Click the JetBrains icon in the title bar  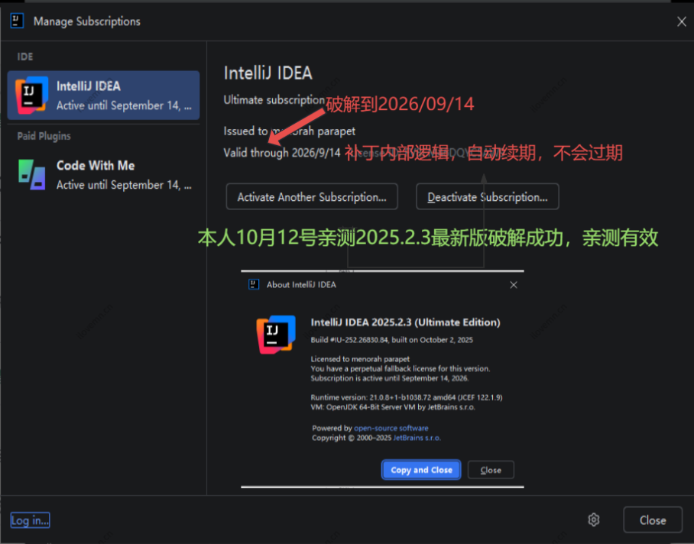coord(17,21)
